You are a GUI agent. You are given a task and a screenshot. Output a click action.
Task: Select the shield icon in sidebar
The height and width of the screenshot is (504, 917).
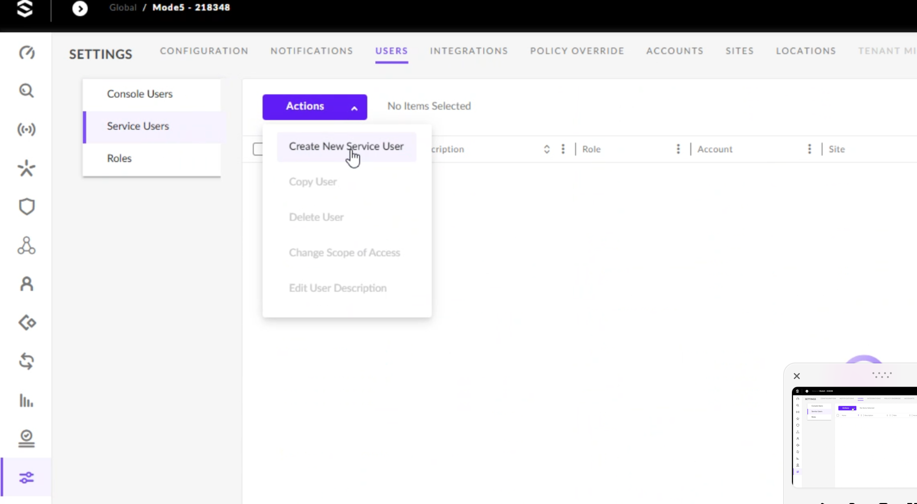pos(27,207)
